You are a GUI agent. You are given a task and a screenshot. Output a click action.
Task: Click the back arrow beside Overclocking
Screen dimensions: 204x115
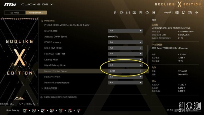42,21
